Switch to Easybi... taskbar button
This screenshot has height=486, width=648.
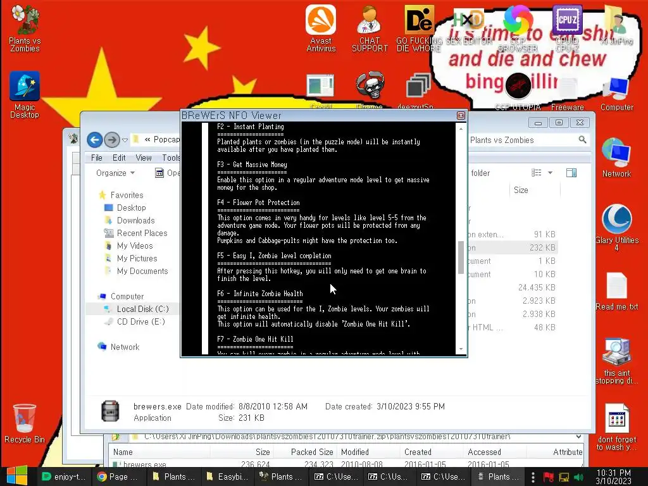pos(227,477)
